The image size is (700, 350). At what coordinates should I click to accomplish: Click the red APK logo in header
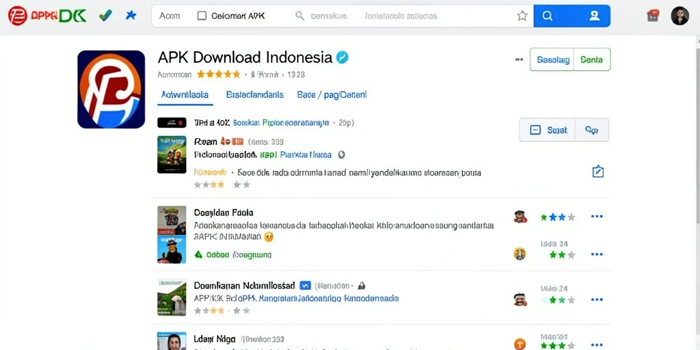coord(17,16)
